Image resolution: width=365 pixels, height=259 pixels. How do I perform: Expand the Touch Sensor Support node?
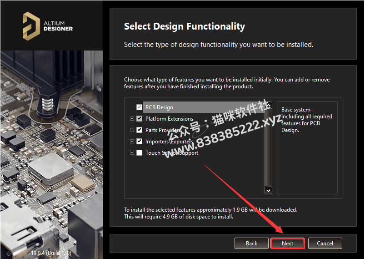(132, 152)
